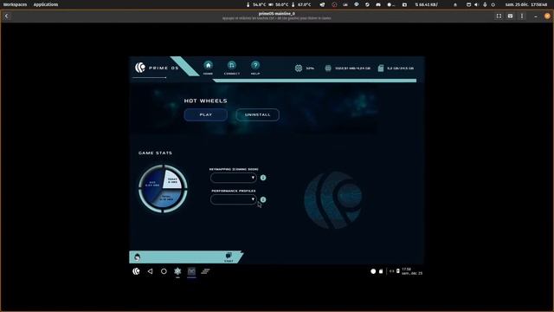Open the Chat icon in bottom bar
The image size is (554, 312).
click(x=229, y=257)
